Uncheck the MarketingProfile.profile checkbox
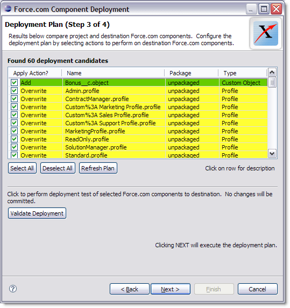 click(14, 131)
